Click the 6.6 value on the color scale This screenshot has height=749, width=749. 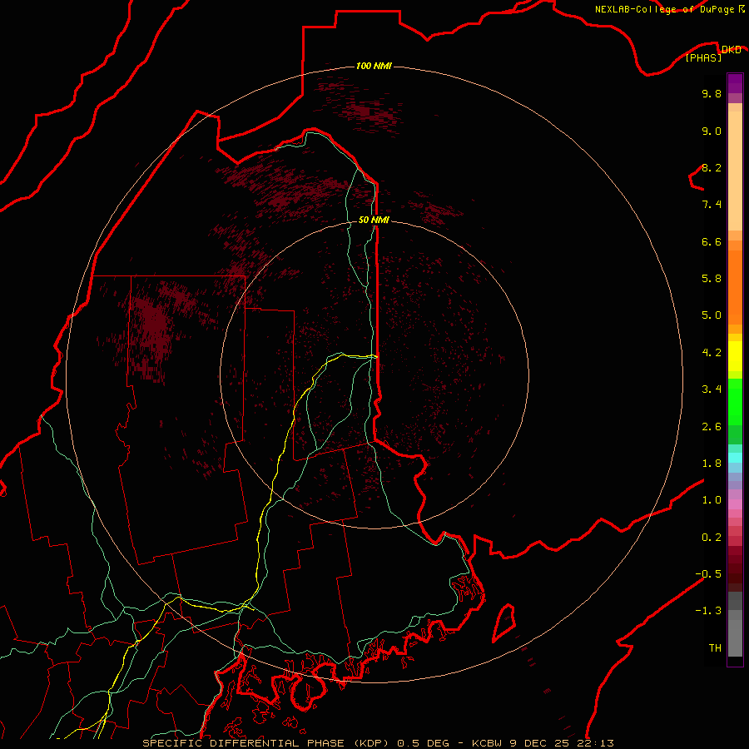[712, 241]
